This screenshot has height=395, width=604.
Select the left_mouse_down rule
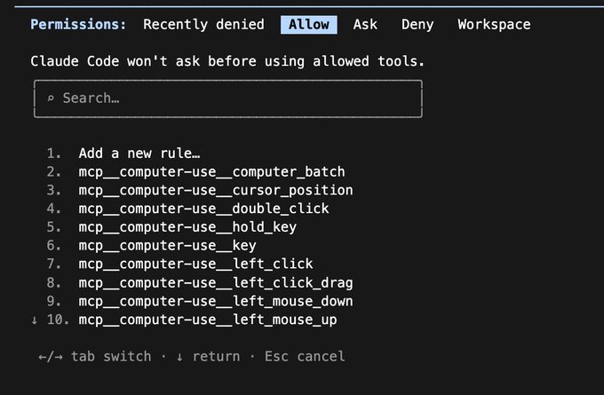(216, 302)
